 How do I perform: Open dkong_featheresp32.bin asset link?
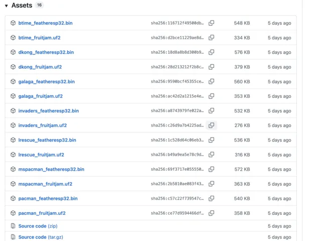pyautogui.click(x=46, y=52)
